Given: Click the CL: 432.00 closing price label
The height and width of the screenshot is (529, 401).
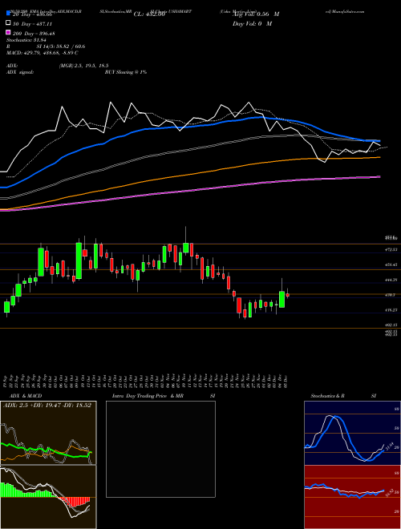Looking at the screenshot, I should (149, 14).
